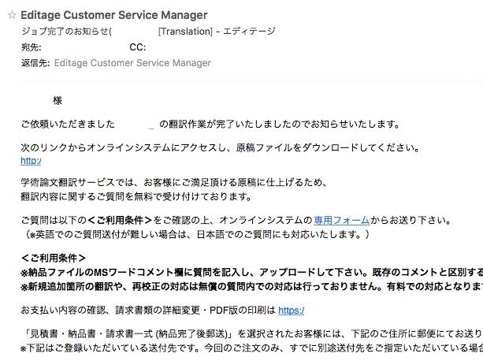Click the CC field label
This screenshot has width=483, height=361.
(x=137, y=47)
